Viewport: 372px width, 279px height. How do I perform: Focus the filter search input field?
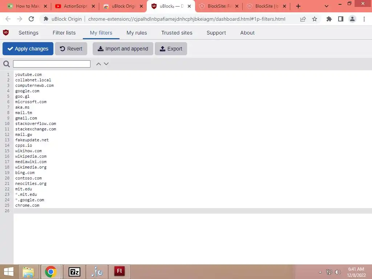coord(52,64)
